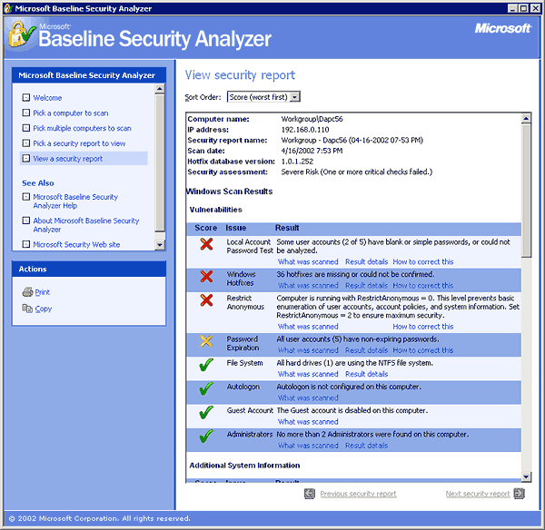
Task: Open Result details for Administrators
Action: point(366,446)
